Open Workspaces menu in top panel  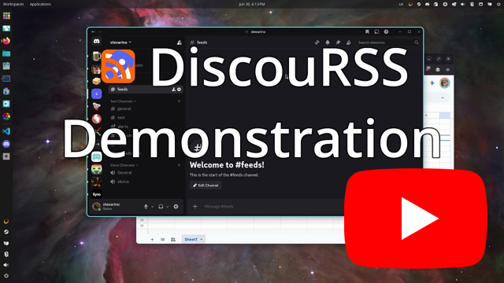click(13, 4)
